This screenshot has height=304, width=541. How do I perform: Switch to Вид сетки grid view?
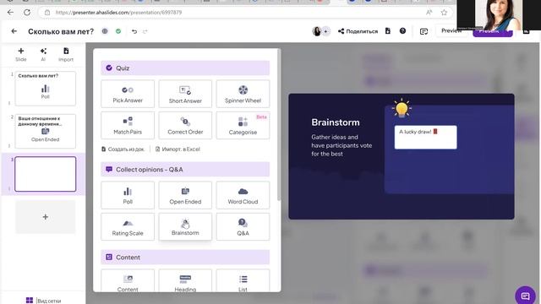tap(44, 301)
